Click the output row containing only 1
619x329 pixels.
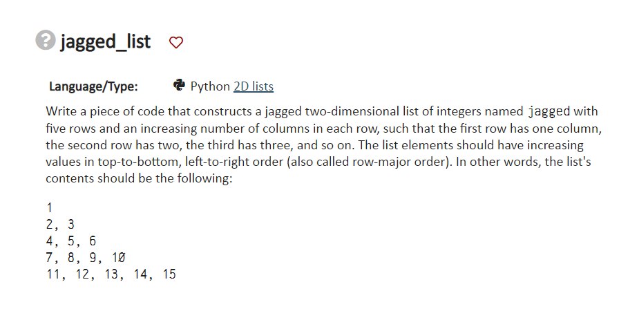[x=49, y=208]
